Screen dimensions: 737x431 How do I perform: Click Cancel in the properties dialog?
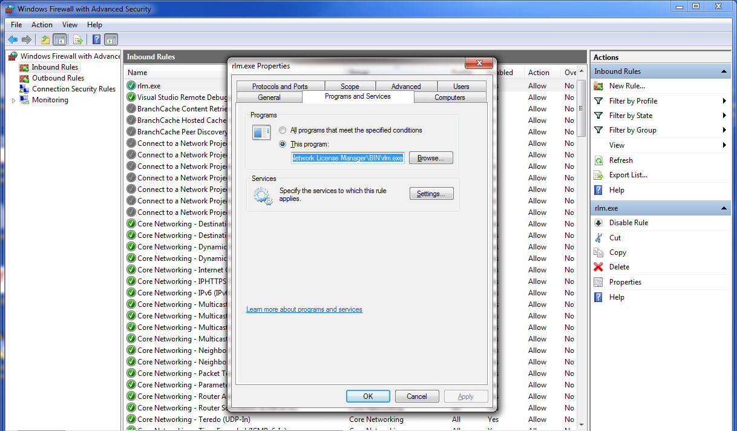coord(417,396)
